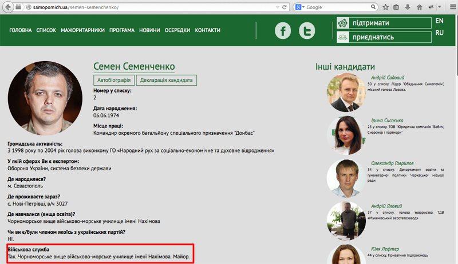Open the Google search engine dropdown
This screenshot has width=458, height=264.
pyautogui.click(x=300, y=7)
